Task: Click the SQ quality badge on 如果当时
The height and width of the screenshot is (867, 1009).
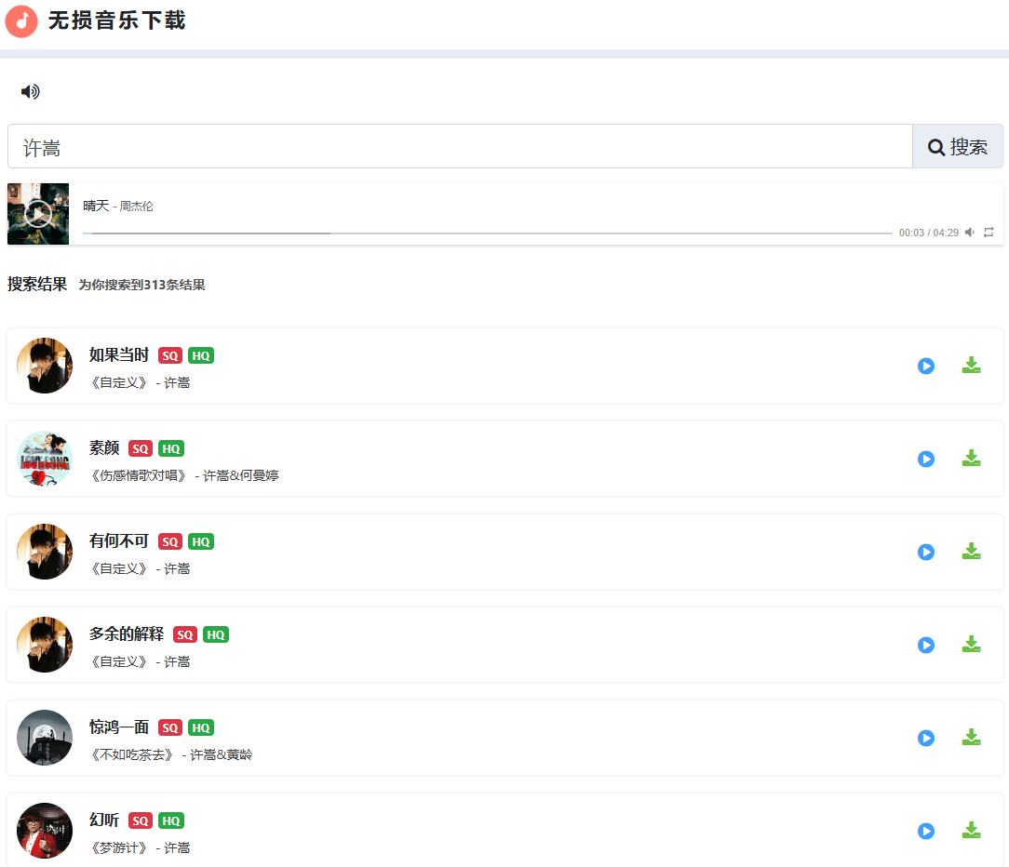Action: [x=170, y=355]
